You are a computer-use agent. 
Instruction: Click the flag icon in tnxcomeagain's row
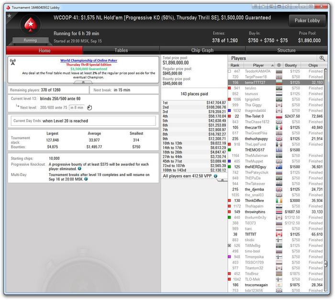pyautogui.click(x=279, y=285)
